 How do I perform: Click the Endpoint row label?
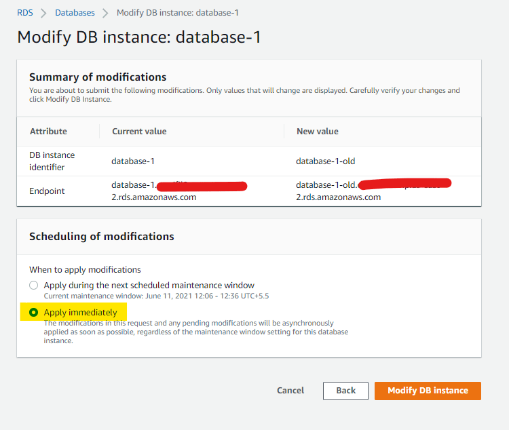pyautogui.click(x=47, y=191)
